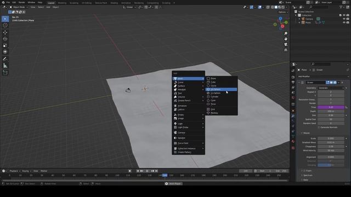Open the Particles properties tab icon
This screenshot has width=351, height=197.
point(293,121)
